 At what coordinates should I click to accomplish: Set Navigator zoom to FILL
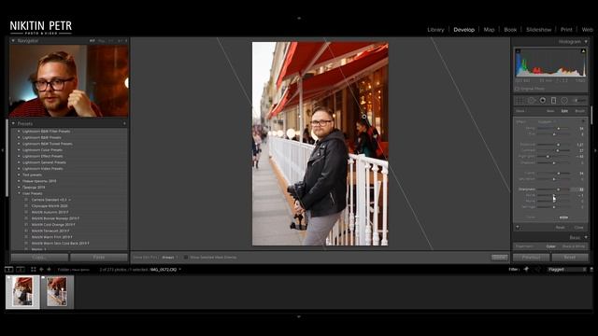pos(102,41)
